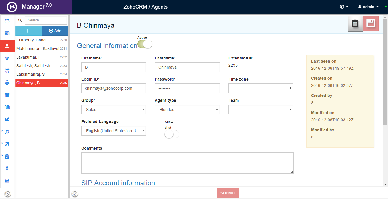This screenshot has height=199, width=388.
Task: Open the newspaper panel icon in sidebar
Action: [x=7, y=33]
